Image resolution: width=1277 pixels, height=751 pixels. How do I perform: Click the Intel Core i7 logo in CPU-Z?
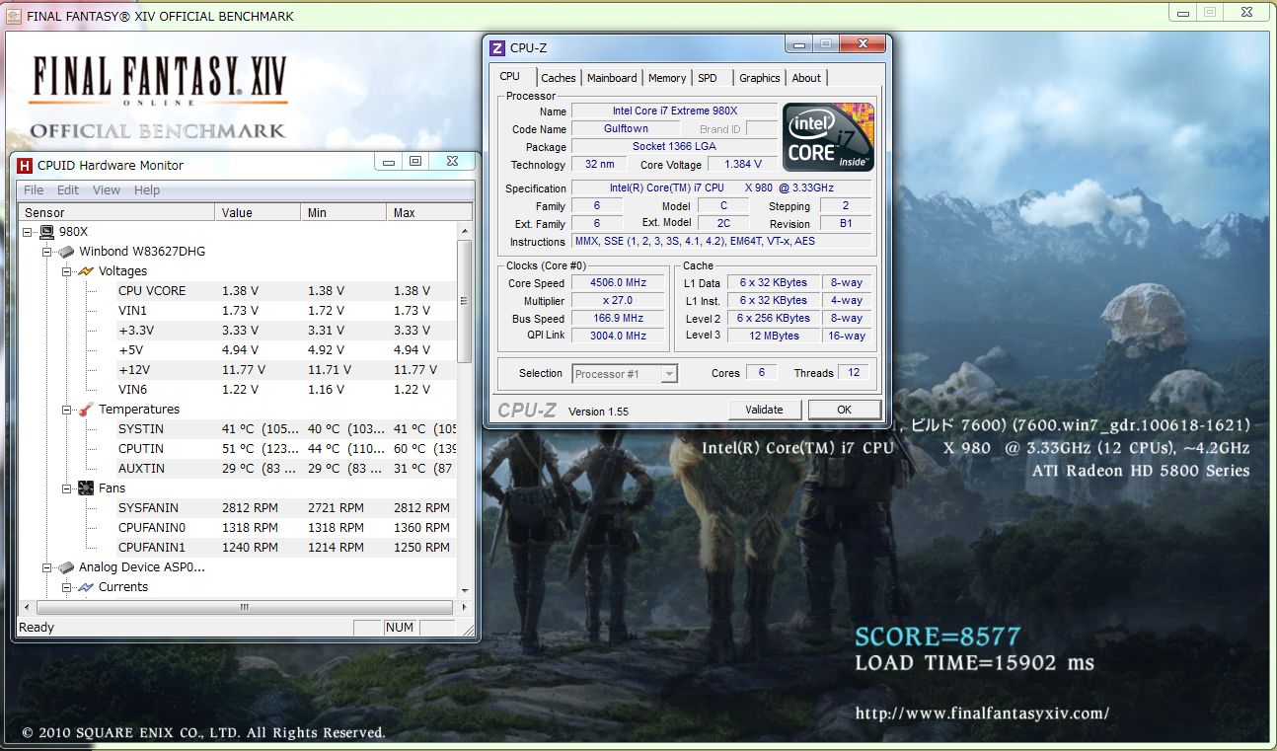[x=828, y=136]
